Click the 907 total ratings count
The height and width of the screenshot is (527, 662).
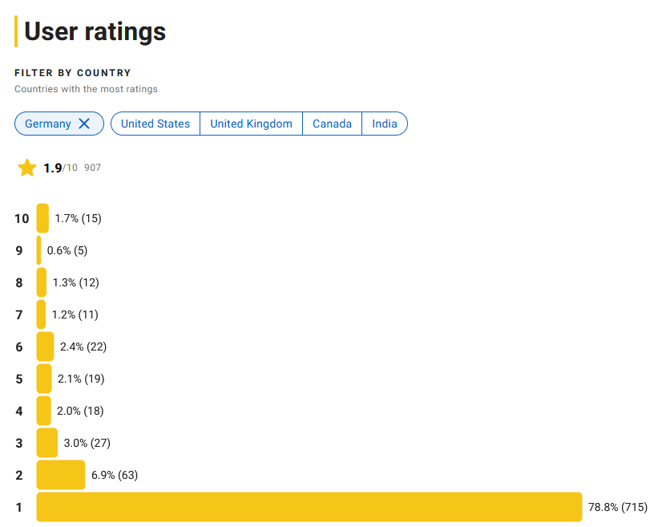tap(92, 168)
